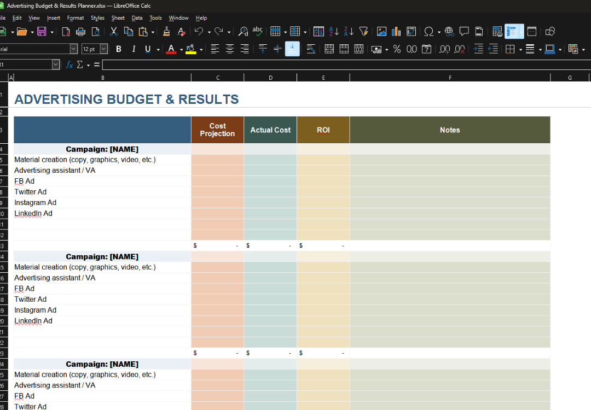This screenshot has height=410, width=591.
Task: Open the highlighting color dropdown arrow
Action: tap(201, 49)
